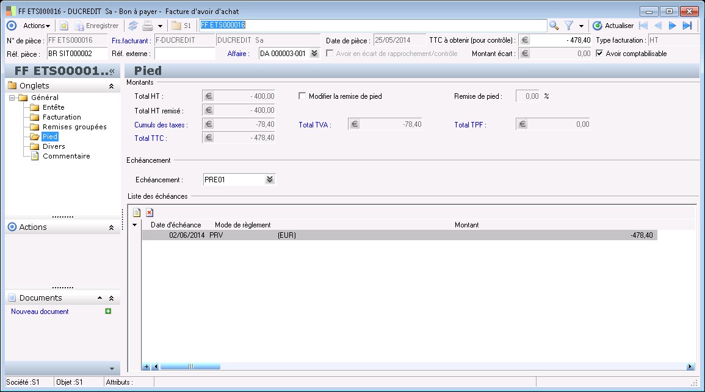Click the magnifier search icon

554,26
